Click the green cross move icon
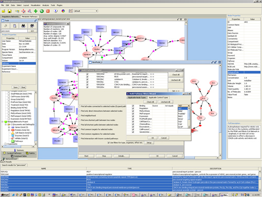This screenshot has width=262, height=197. (36, 11)
